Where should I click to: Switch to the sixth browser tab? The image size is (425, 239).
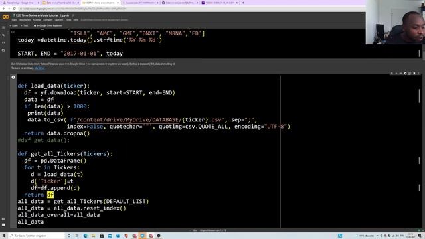[220, 3]
